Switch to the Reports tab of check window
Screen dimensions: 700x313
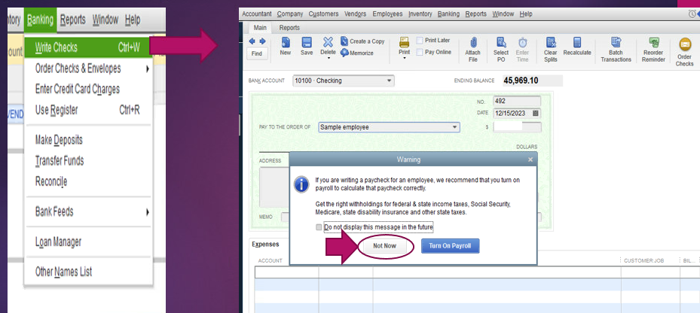point(289,28)
